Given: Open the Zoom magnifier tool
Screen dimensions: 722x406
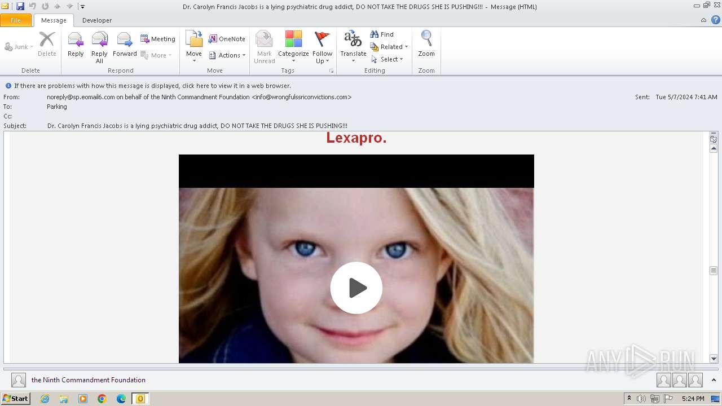Looking at the screenshot, I should pos(426,45).
